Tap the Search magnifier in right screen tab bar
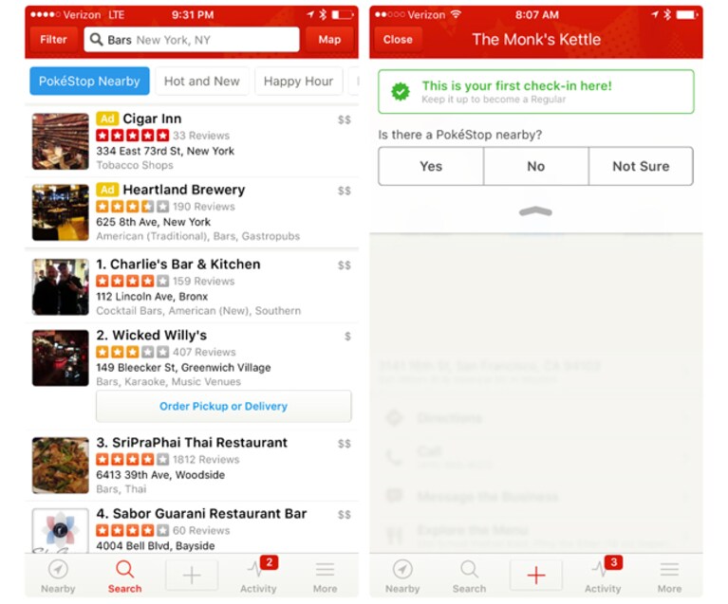 [x=469, y=569]
